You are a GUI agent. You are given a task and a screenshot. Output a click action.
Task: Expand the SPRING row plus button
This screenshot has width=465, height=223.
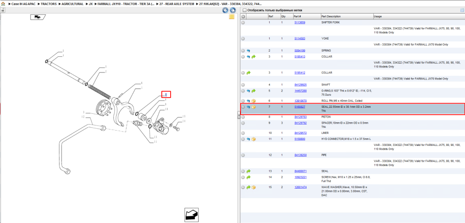[x=243, y=51]
